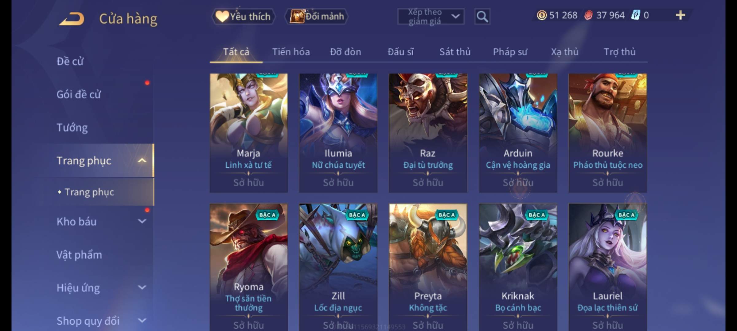The height and width of the screenshot is (331, 737).
Task: Expand the Kho báu sidebar section
Action: [x=142, y=221]
